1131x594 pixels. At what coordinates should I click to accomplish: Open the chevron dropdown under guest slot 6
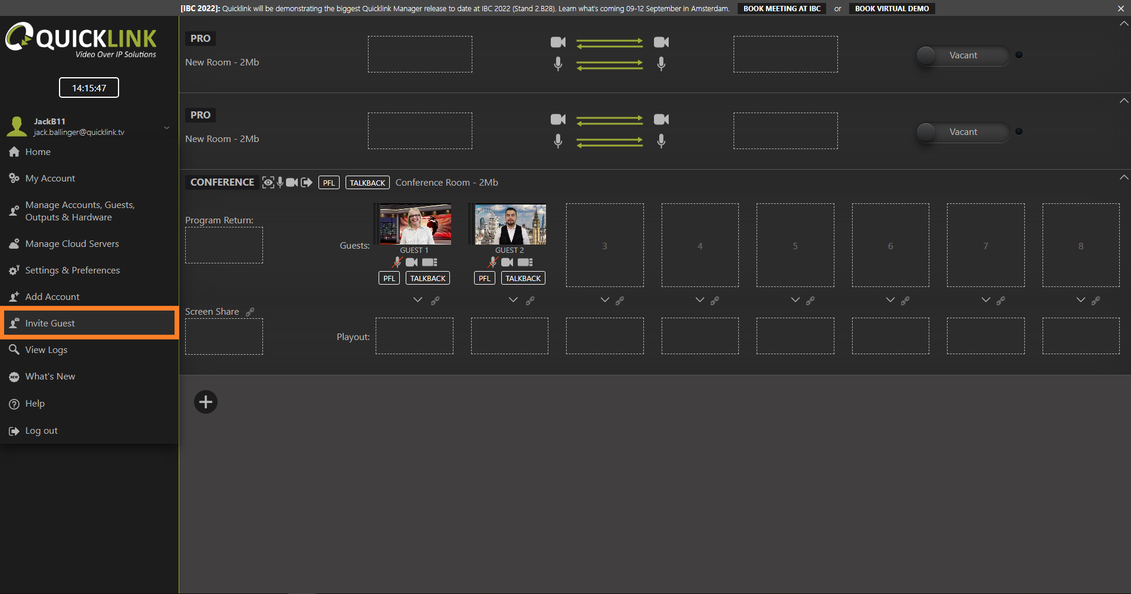point(890,300)
